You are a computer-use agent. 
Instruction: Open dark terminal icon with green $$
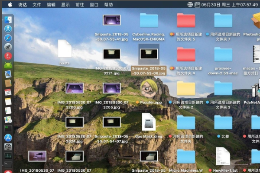8,128
